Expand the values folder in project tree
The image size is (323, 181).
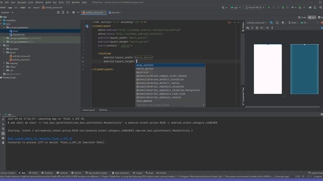(x=4, y=67)
